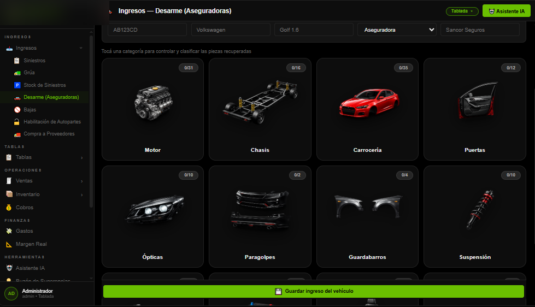Viewport: 535px width, 307px height.
Task: Open the Margen Real page
Action: (x=31, y=244)
